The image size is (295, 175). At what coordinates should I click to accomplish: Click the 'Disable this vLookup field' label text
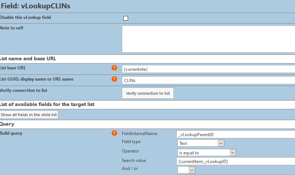pyautogui.click(x=25, y=17)
